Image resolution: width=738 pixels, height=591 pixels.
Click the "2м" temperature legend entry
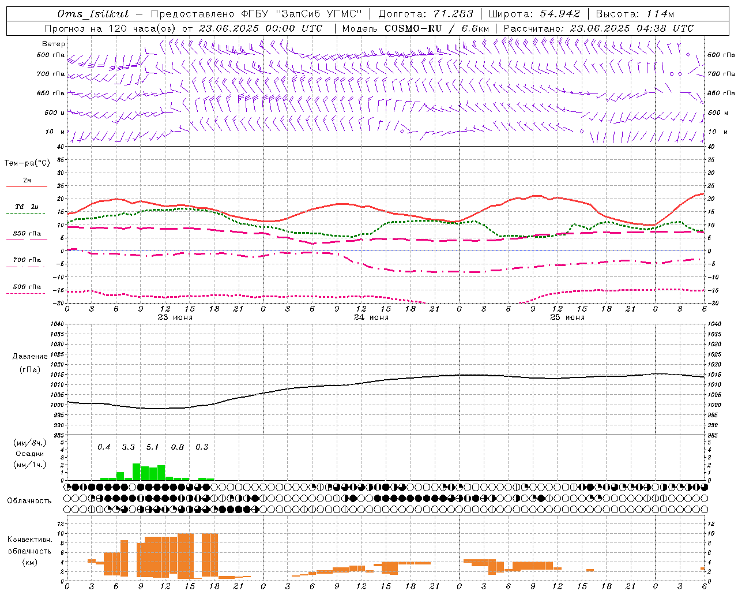tap(27, 181)
